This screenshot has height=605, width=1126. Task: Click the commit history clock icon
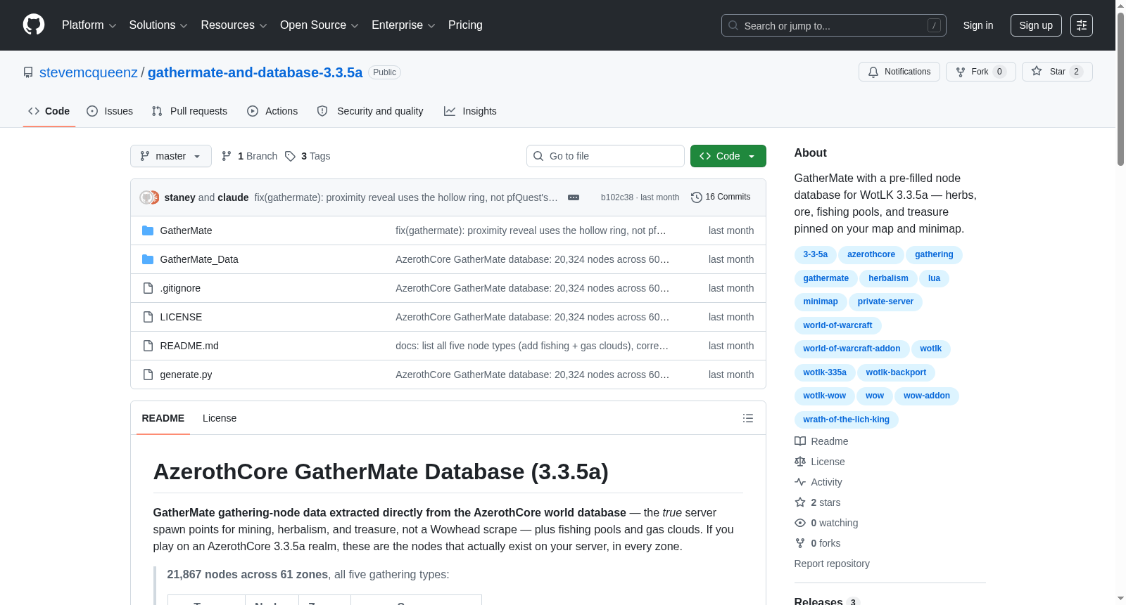(697, 197)
